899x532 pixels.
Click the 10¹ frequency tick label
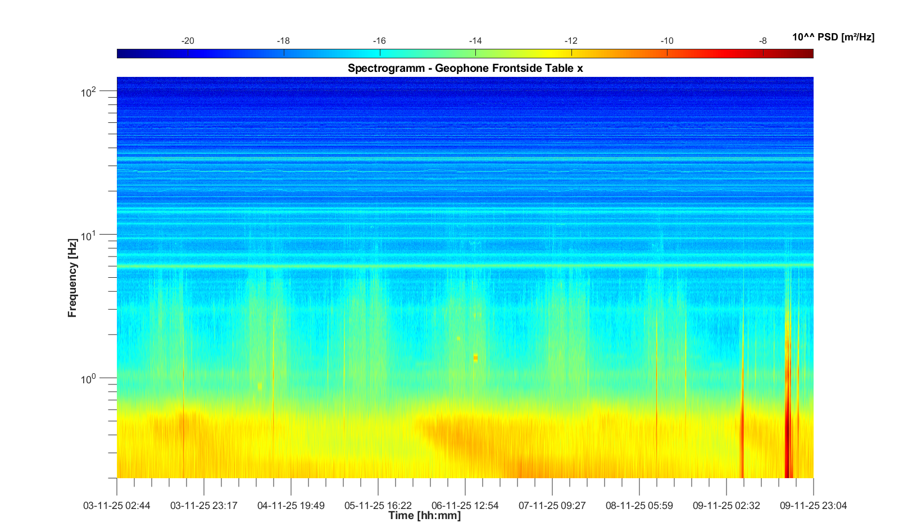pyautogui.click(x=89, y=235)
